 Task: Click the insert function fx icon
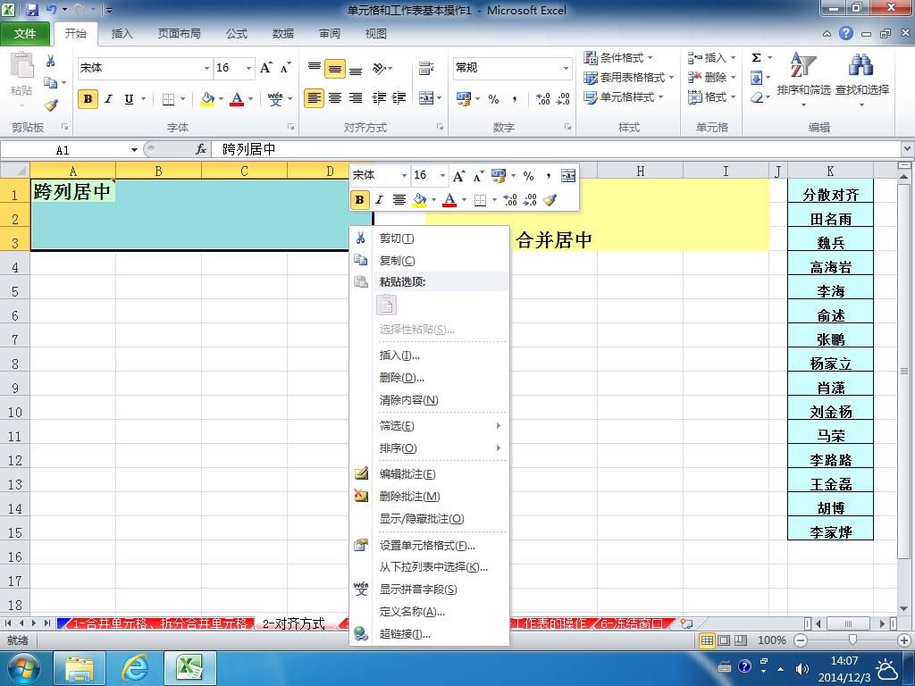coord(201,149)
